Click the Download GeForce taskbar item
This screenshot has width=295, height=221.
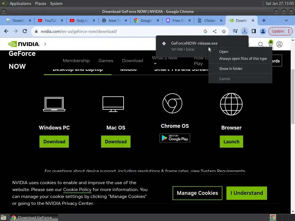pyautogui.click(x=34, y=218)
